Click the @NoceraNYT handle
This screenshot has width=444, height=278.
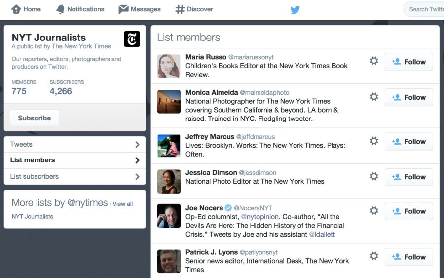(x=253, y=208)
